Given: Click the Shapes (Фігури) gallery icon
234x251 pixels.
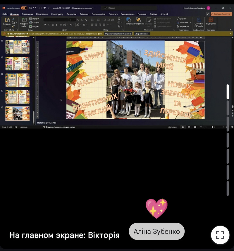Looking at the screenshot, I should (128, 20).
